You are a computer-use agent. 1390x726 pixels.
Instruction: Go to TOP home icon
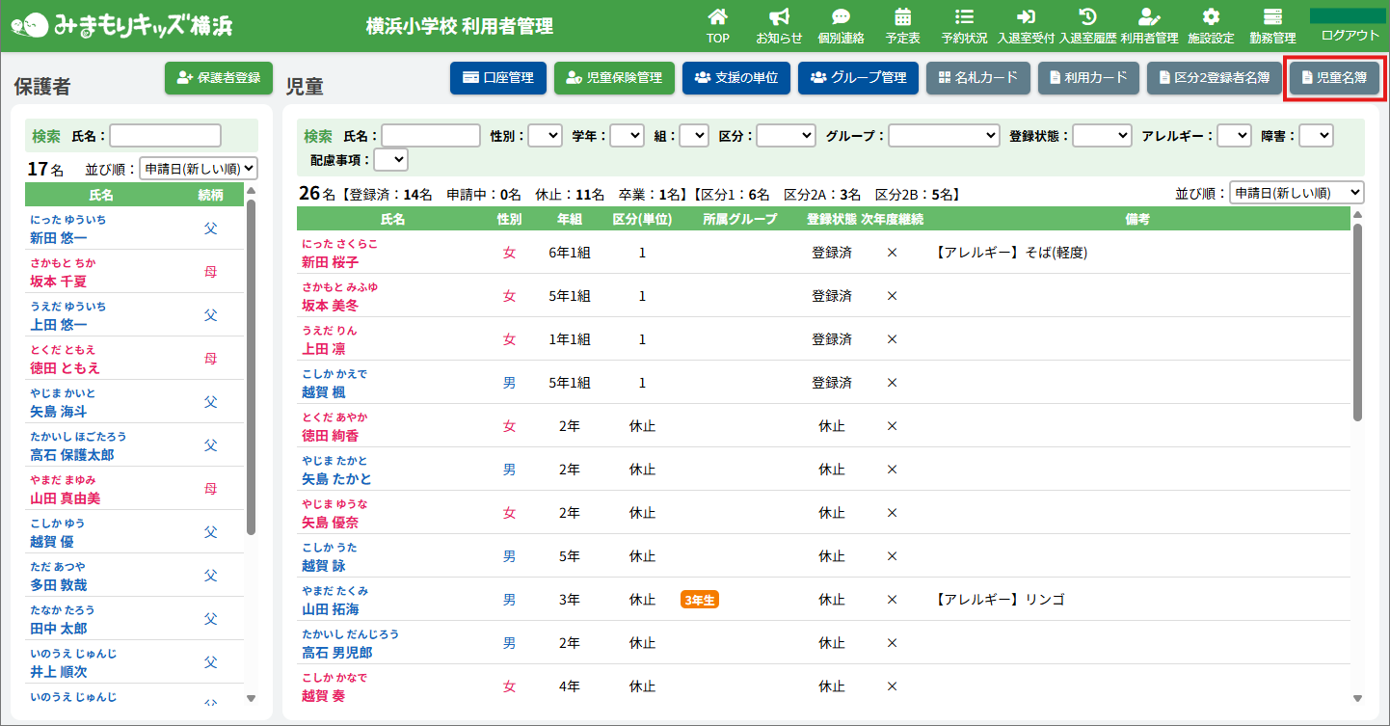pos(717,17)
